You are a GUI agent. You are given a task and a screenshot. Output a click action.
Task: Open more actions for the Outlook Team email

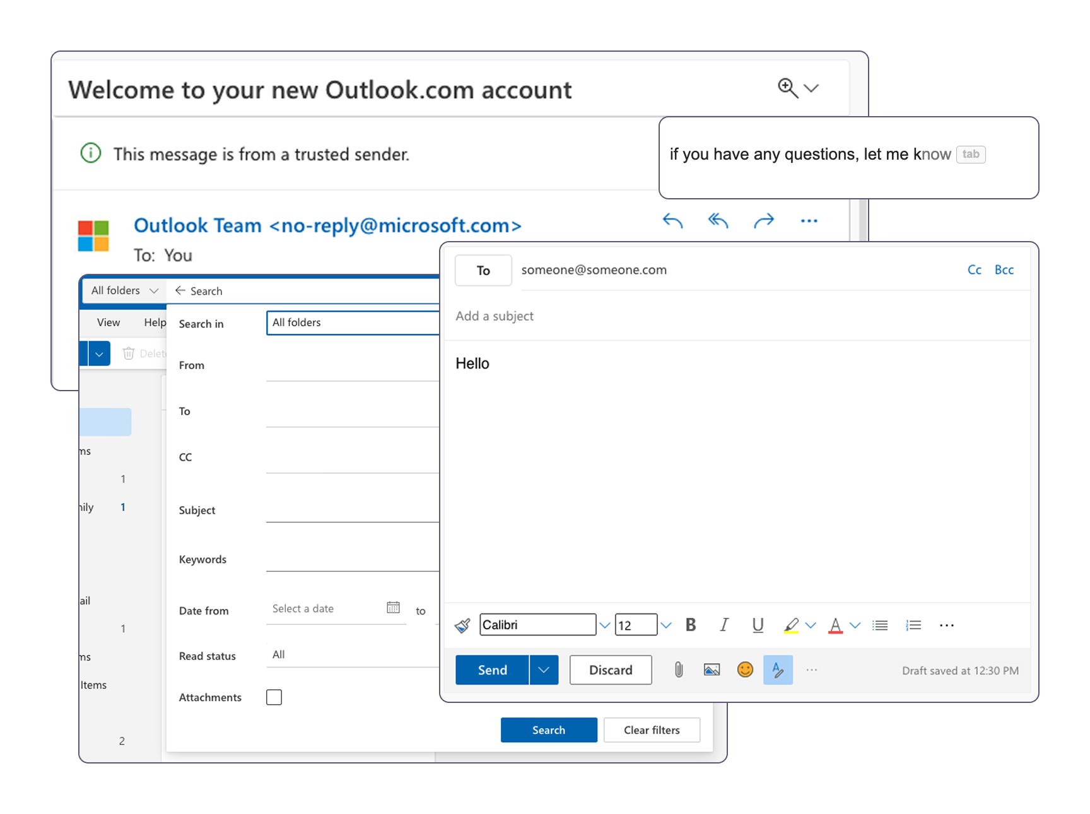coord(809,221)
